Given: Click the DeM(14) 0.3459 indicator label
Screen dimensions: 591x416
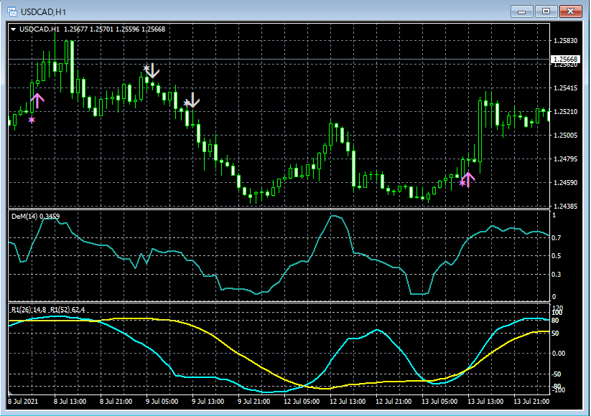Looking at the screenshot, I should click(x=35, y=217).
